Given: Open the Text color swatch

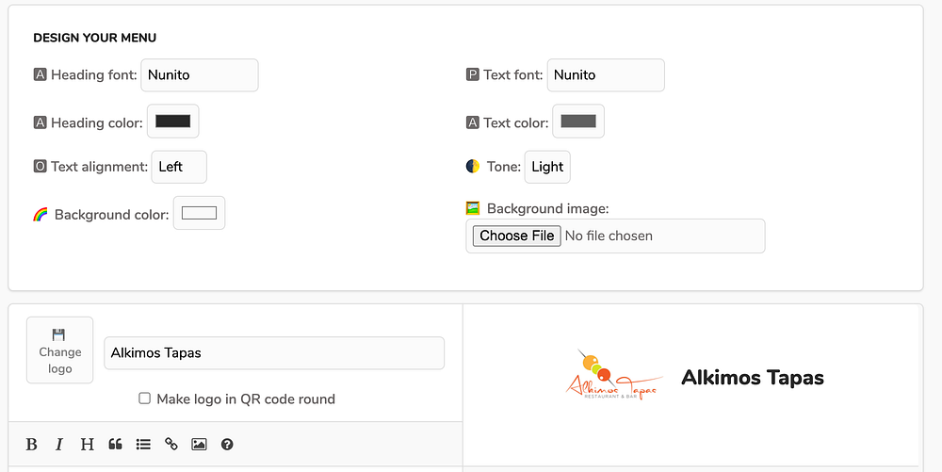Looking at the screenshot, I should point(578,122).
